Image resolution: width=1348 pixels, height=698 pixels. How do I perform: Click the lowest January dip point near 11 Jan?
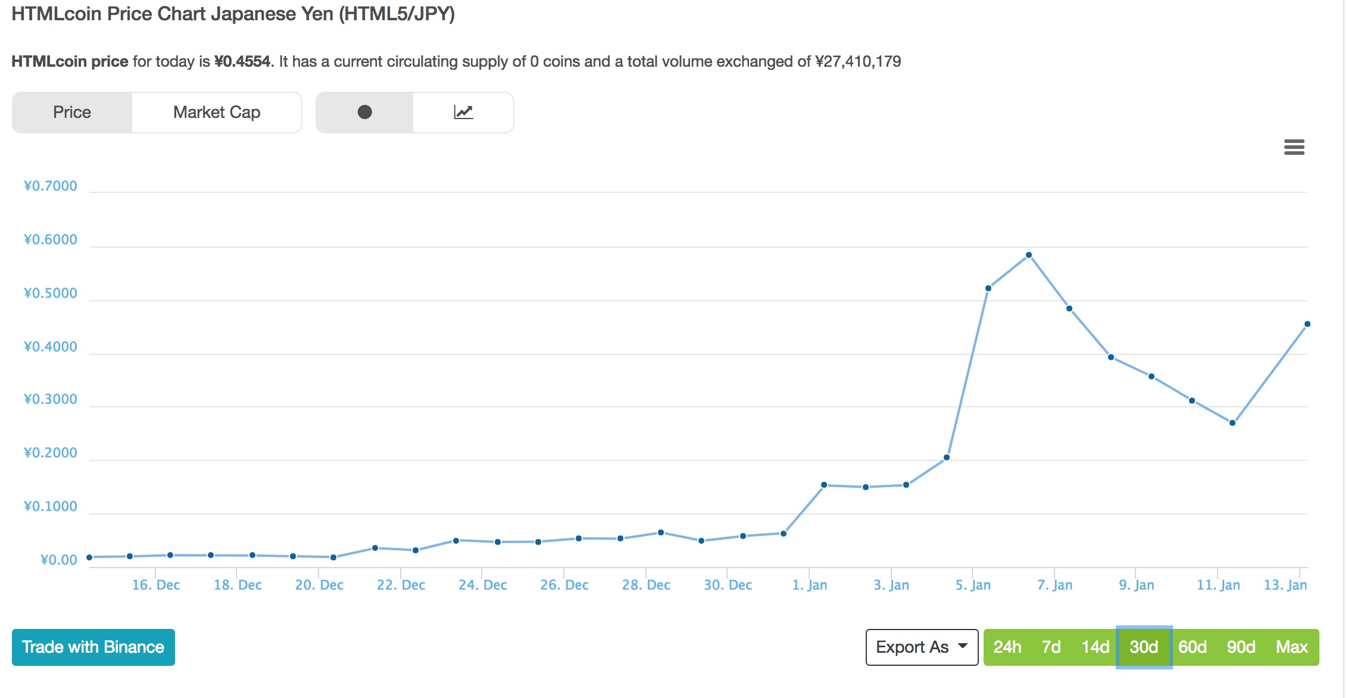(x=1232, y=423)
